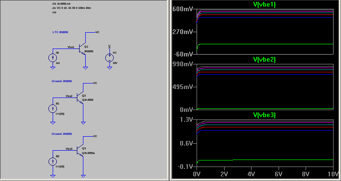The height and width of the screenshot is (181, 341).
Task: Select the Q2 Q2n3055 transistor symbol
Action: [x=80, y=98]
